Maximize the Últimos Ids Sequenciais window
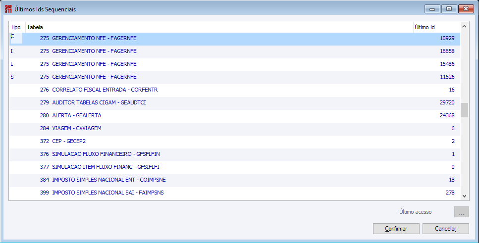Screen dimensions: 479x243 [x=449, y=9]
